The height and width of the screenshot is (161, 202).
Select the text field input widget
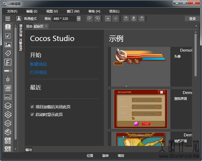pyautogui.click(x=8, y=97)
